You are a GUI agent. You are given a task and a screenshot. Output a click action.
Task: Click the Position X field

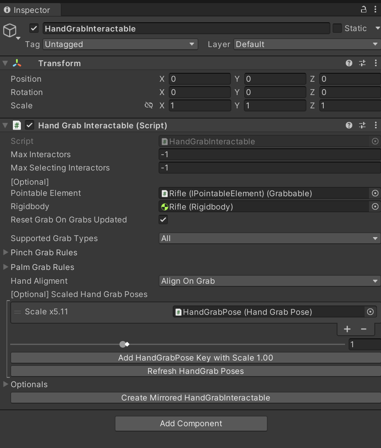199,79
